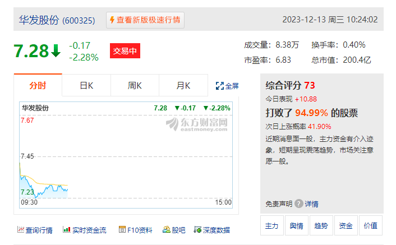The image size is (396, 245).
Task: Open the 深度数据 icon
Action: click(197, 229)
